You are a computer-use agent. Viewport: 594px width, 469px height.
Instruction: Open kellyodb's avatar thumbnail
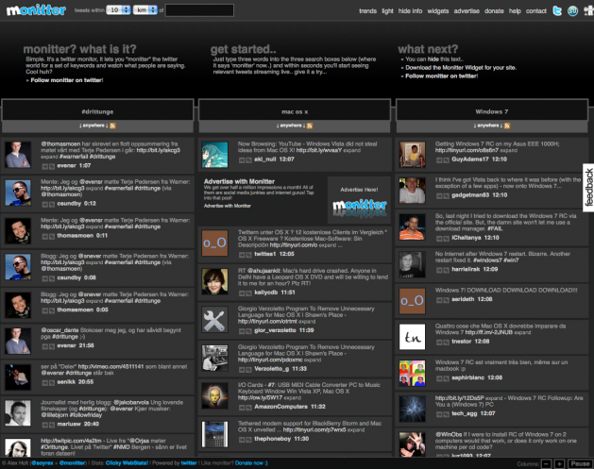[x=214, y=281]
